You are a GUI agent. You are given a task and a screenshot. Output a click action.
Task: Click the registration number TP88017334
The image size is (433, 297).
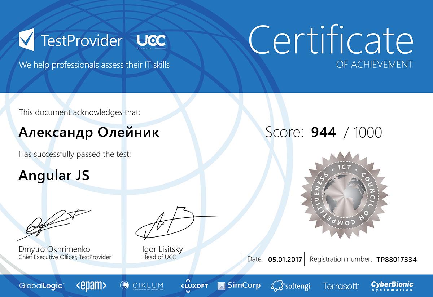coord(396,259)
